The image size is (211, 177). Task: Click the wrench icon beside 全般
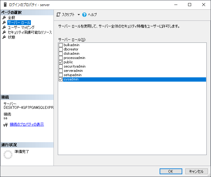pyautogui.click(x=4, y=18)
